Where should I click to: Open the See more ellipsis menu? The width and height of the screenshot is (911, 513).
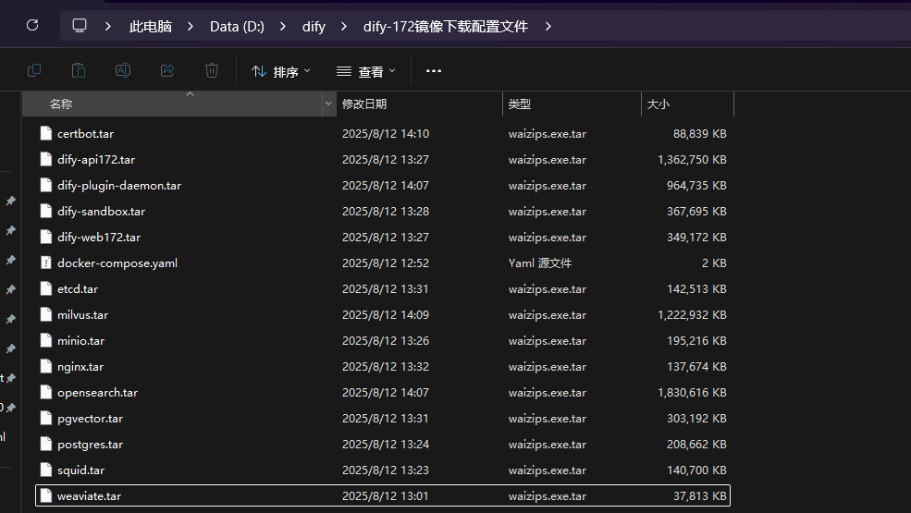(434, 71)
